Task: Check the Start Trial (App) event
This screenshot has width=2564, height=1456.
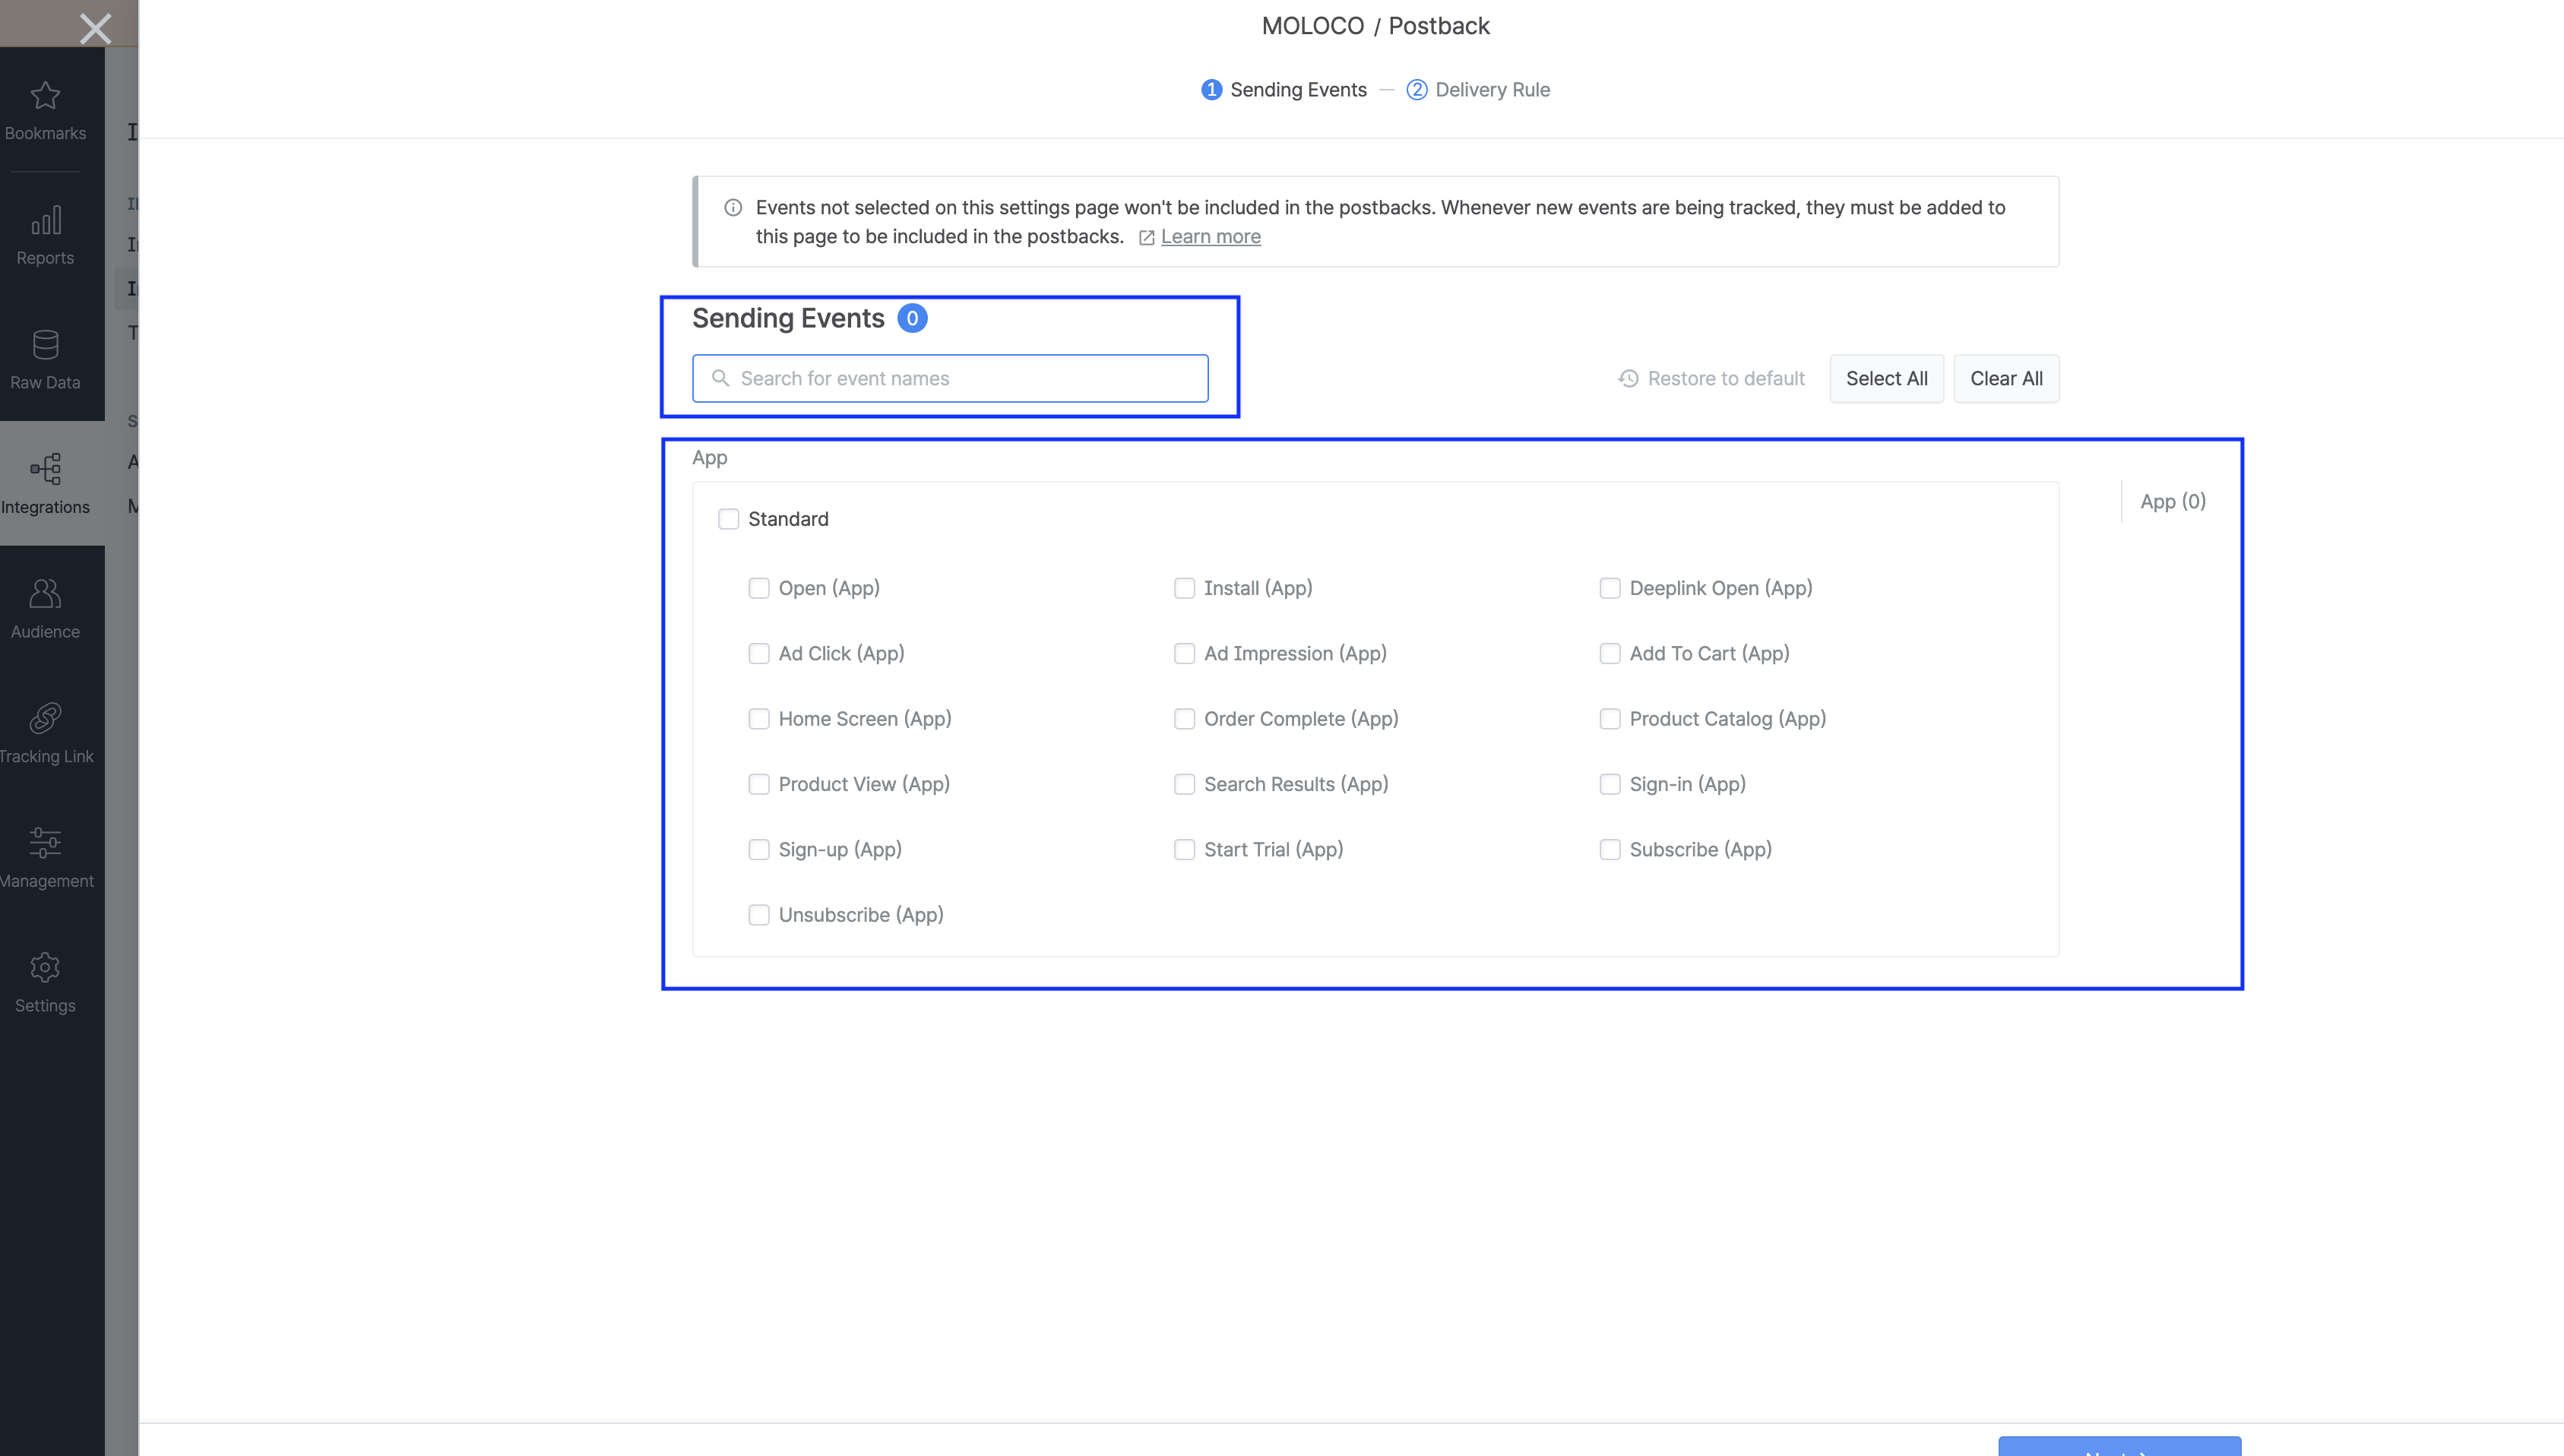Action: (x=1184, y=849)
